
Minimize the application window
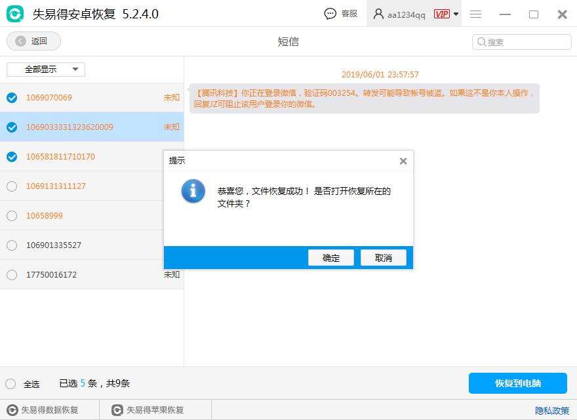pyautogui.click(x=505, y=14)
